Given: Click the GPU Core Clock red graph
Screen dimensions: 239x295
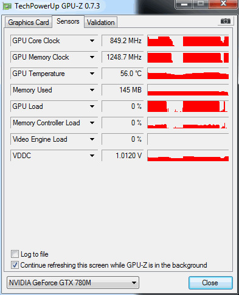Looking at the screenshot, I should 188,41.
